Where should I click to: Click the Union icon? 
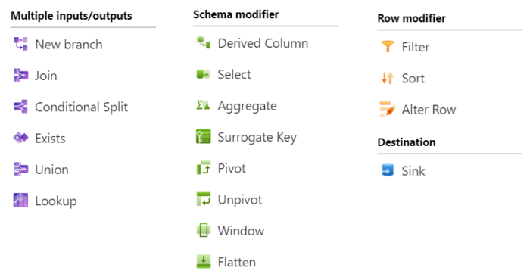[20, 170]
